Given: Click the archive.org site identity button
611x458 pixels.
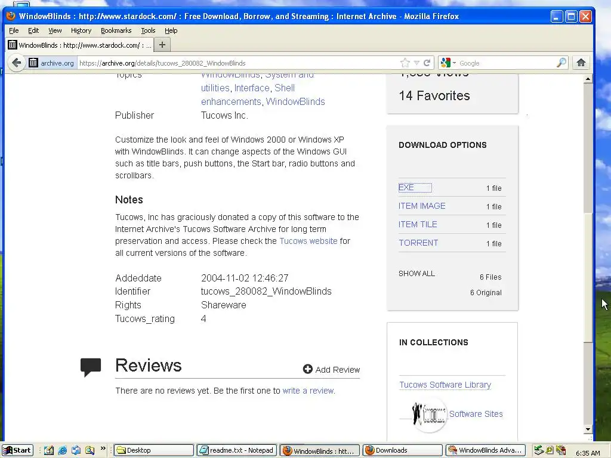Looking at the screenshot, I should click(51, 63).
